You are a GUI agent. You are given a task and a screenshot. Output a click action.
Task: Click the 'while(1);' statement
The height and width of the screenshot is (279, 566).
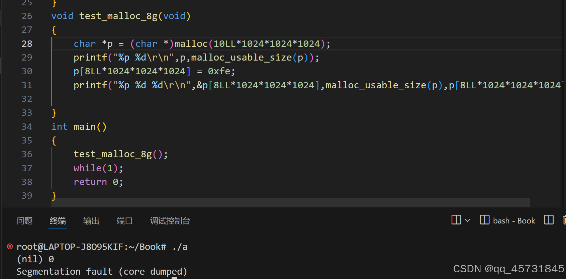click(x=98, y=168)
